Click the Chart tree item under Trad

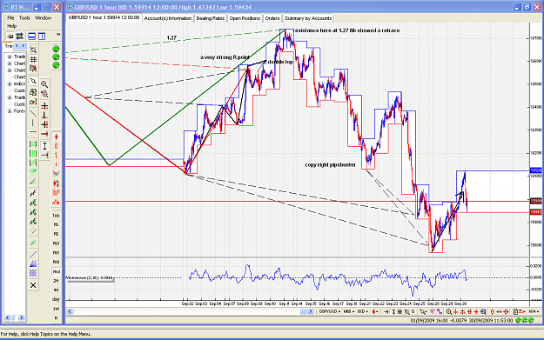[19, 63]
